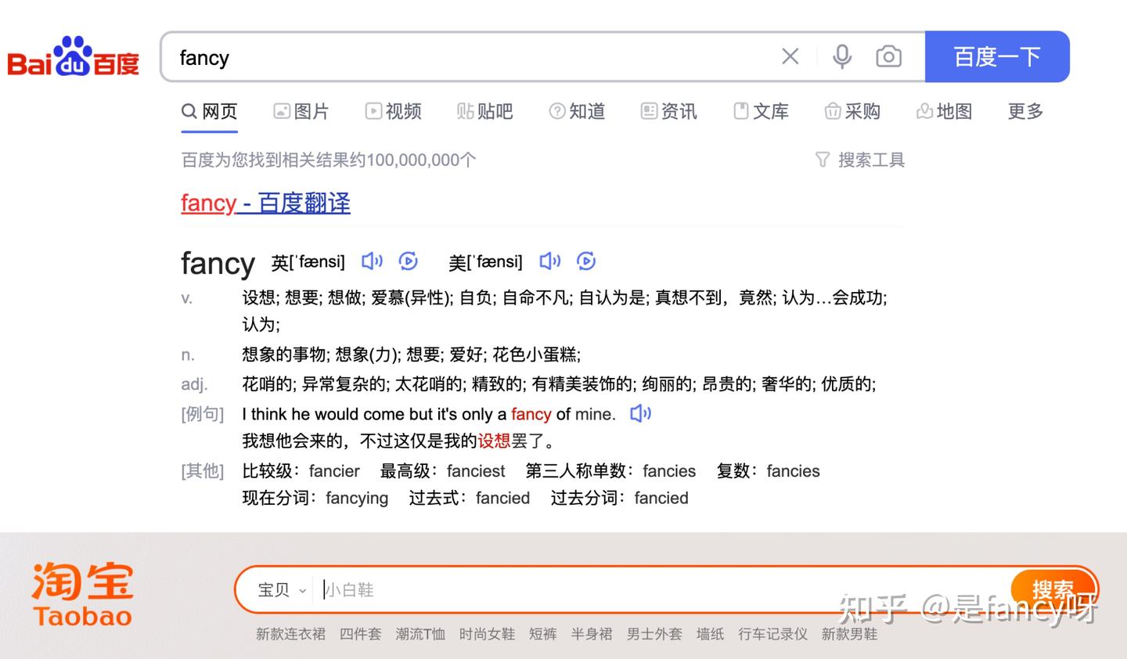This screenshot has width=1127, height=659.
Task: Click the large fancy headword
Action: (218, 264)
